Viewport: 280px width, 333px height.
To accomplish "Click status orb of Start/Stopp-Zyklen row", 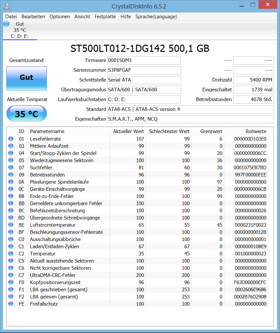I will (x=11, y=153).
